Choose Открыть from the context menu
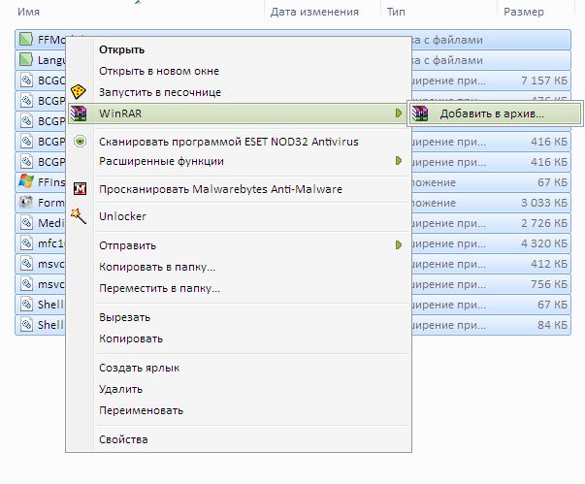 (x=121, y=49)
